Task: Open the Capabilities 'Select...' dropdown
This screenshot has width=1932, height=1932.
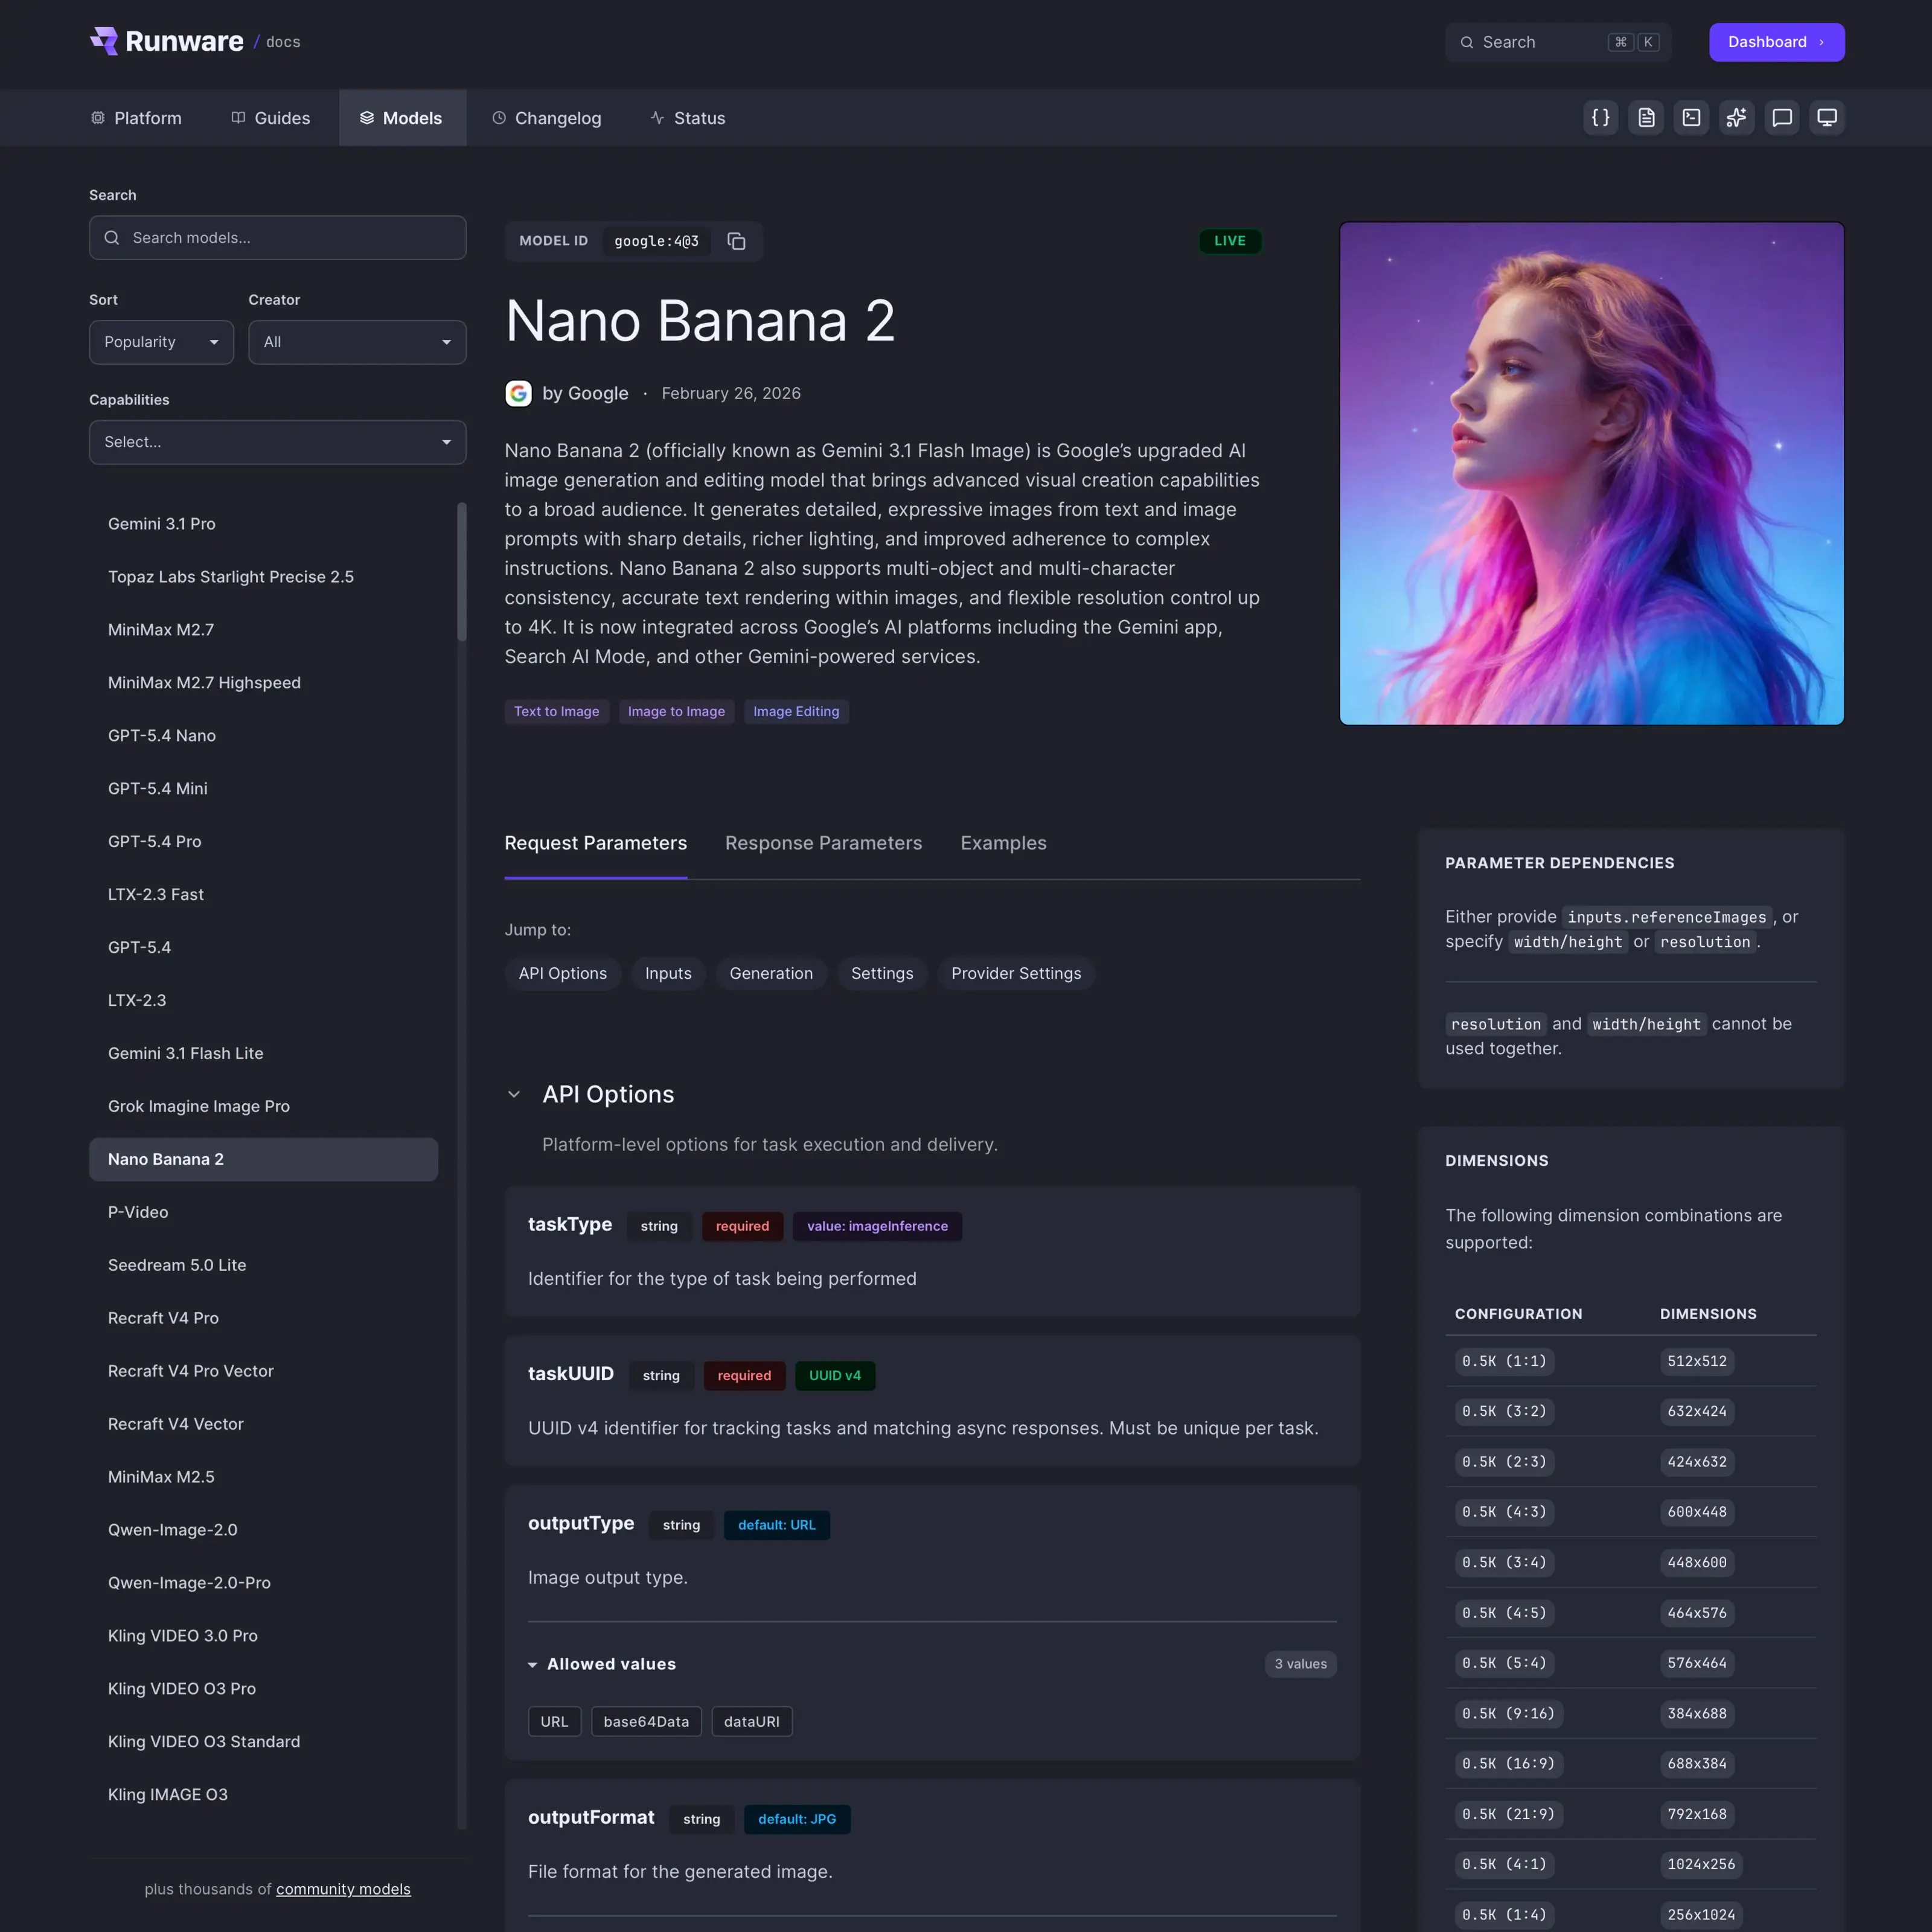Action: click(x=277, y=441)
